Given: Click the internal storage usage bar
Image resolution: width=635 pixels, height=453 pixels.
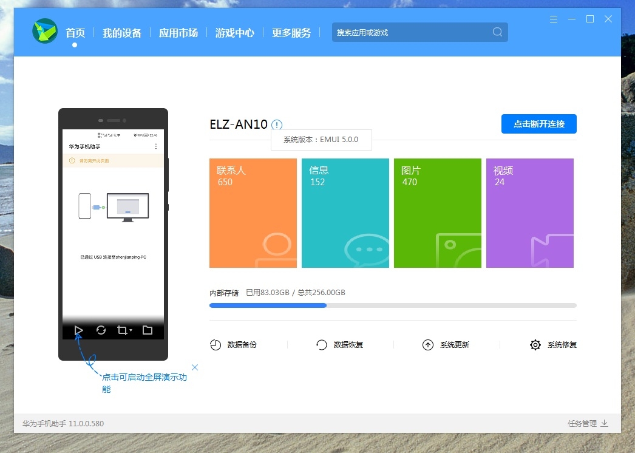Looking at the screenshot, I should 393,305.
